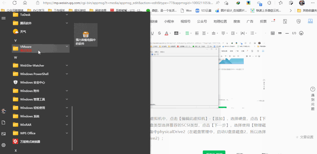The height and width of the screenshot is (154, 317).
Task: Open the letter spacing |A| icon
Action: [243, 33]
